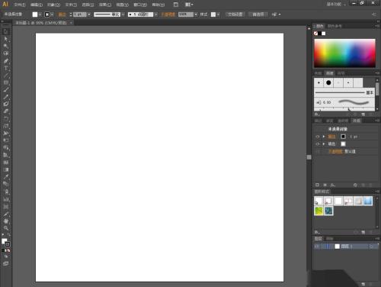This screenshot has width=381, height=287.
Task: Click the 文档设置 Document Setup button
Action: click(235, 15)
